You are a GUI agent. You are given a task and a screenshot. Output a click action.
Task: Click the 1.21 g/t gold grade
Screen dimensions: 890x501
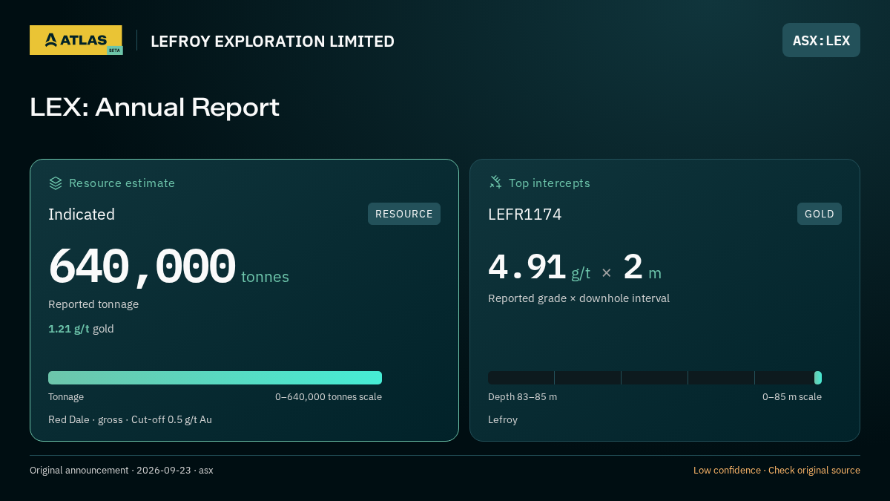point(81,329)
